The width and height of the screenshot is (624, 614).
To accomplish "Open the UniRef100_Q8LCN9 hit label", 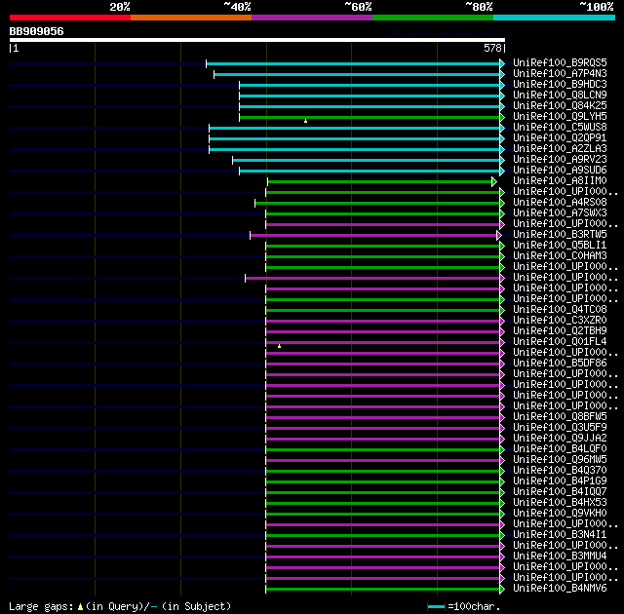I will [x=560, y=96].
